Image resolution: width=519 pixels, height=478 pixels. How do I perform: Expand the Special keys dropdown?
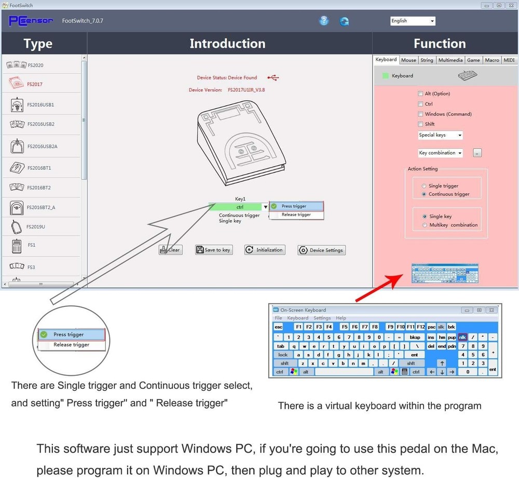click(440, 135)
